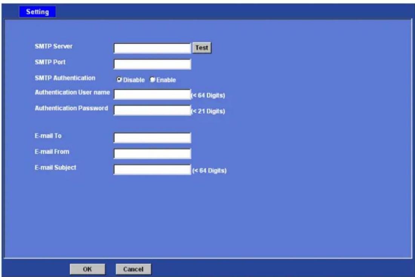Click the Cancel button
Viewport: 415px width, 277px height.
[x=134, y=269]
